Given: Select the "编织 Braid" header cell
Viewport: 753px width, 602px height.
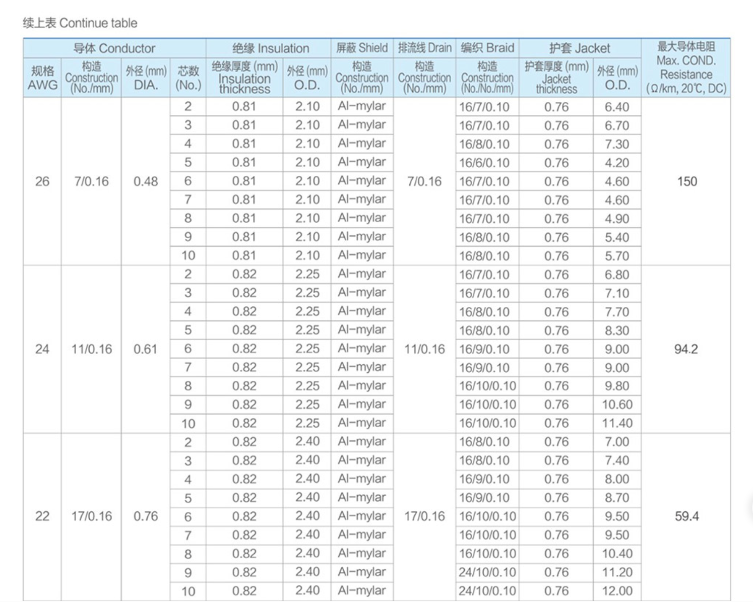Looking at the screenshot, I should (x=487, y=48).
